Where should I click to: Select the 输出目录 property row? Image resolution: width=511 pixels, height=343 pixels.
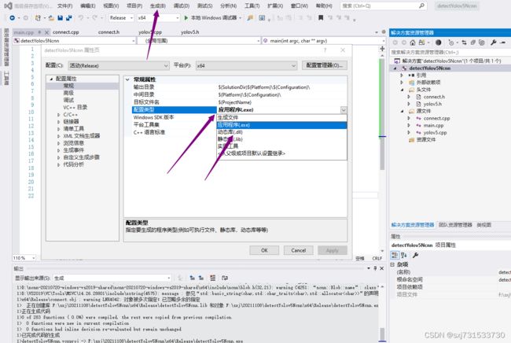pos(240,87)
